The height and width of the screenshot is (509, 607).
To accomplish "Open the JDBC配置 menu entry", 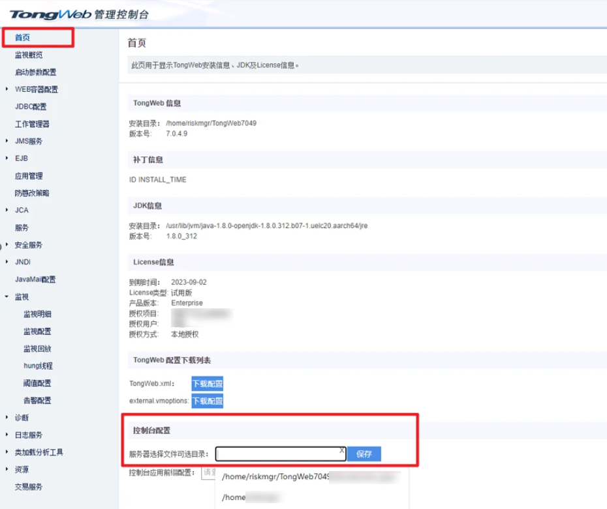I will coord(31,107).
